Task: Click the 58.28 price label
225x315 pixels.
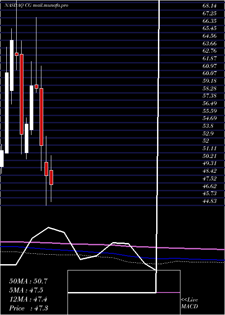Action: [210, 88]
